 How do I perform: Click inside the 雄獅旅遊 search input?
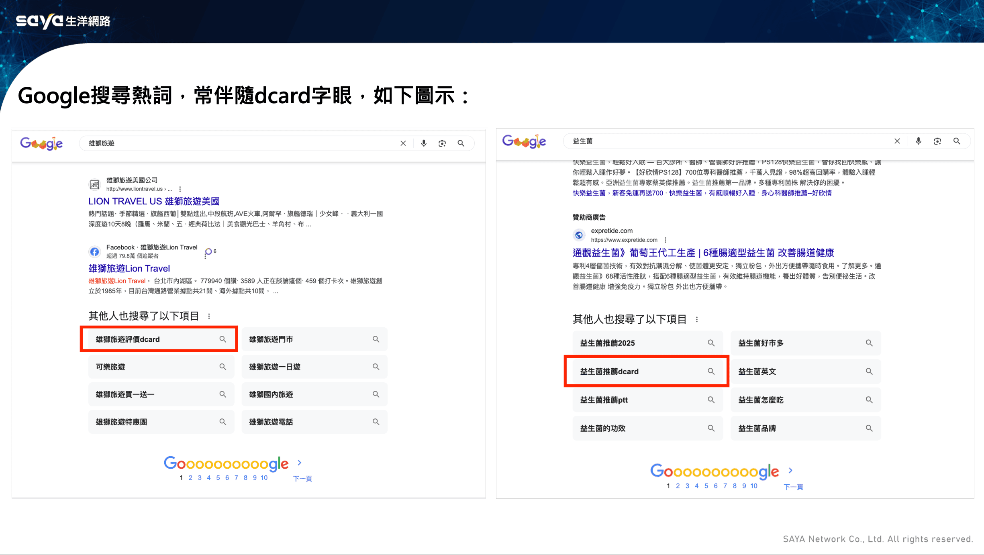[241, 143]
